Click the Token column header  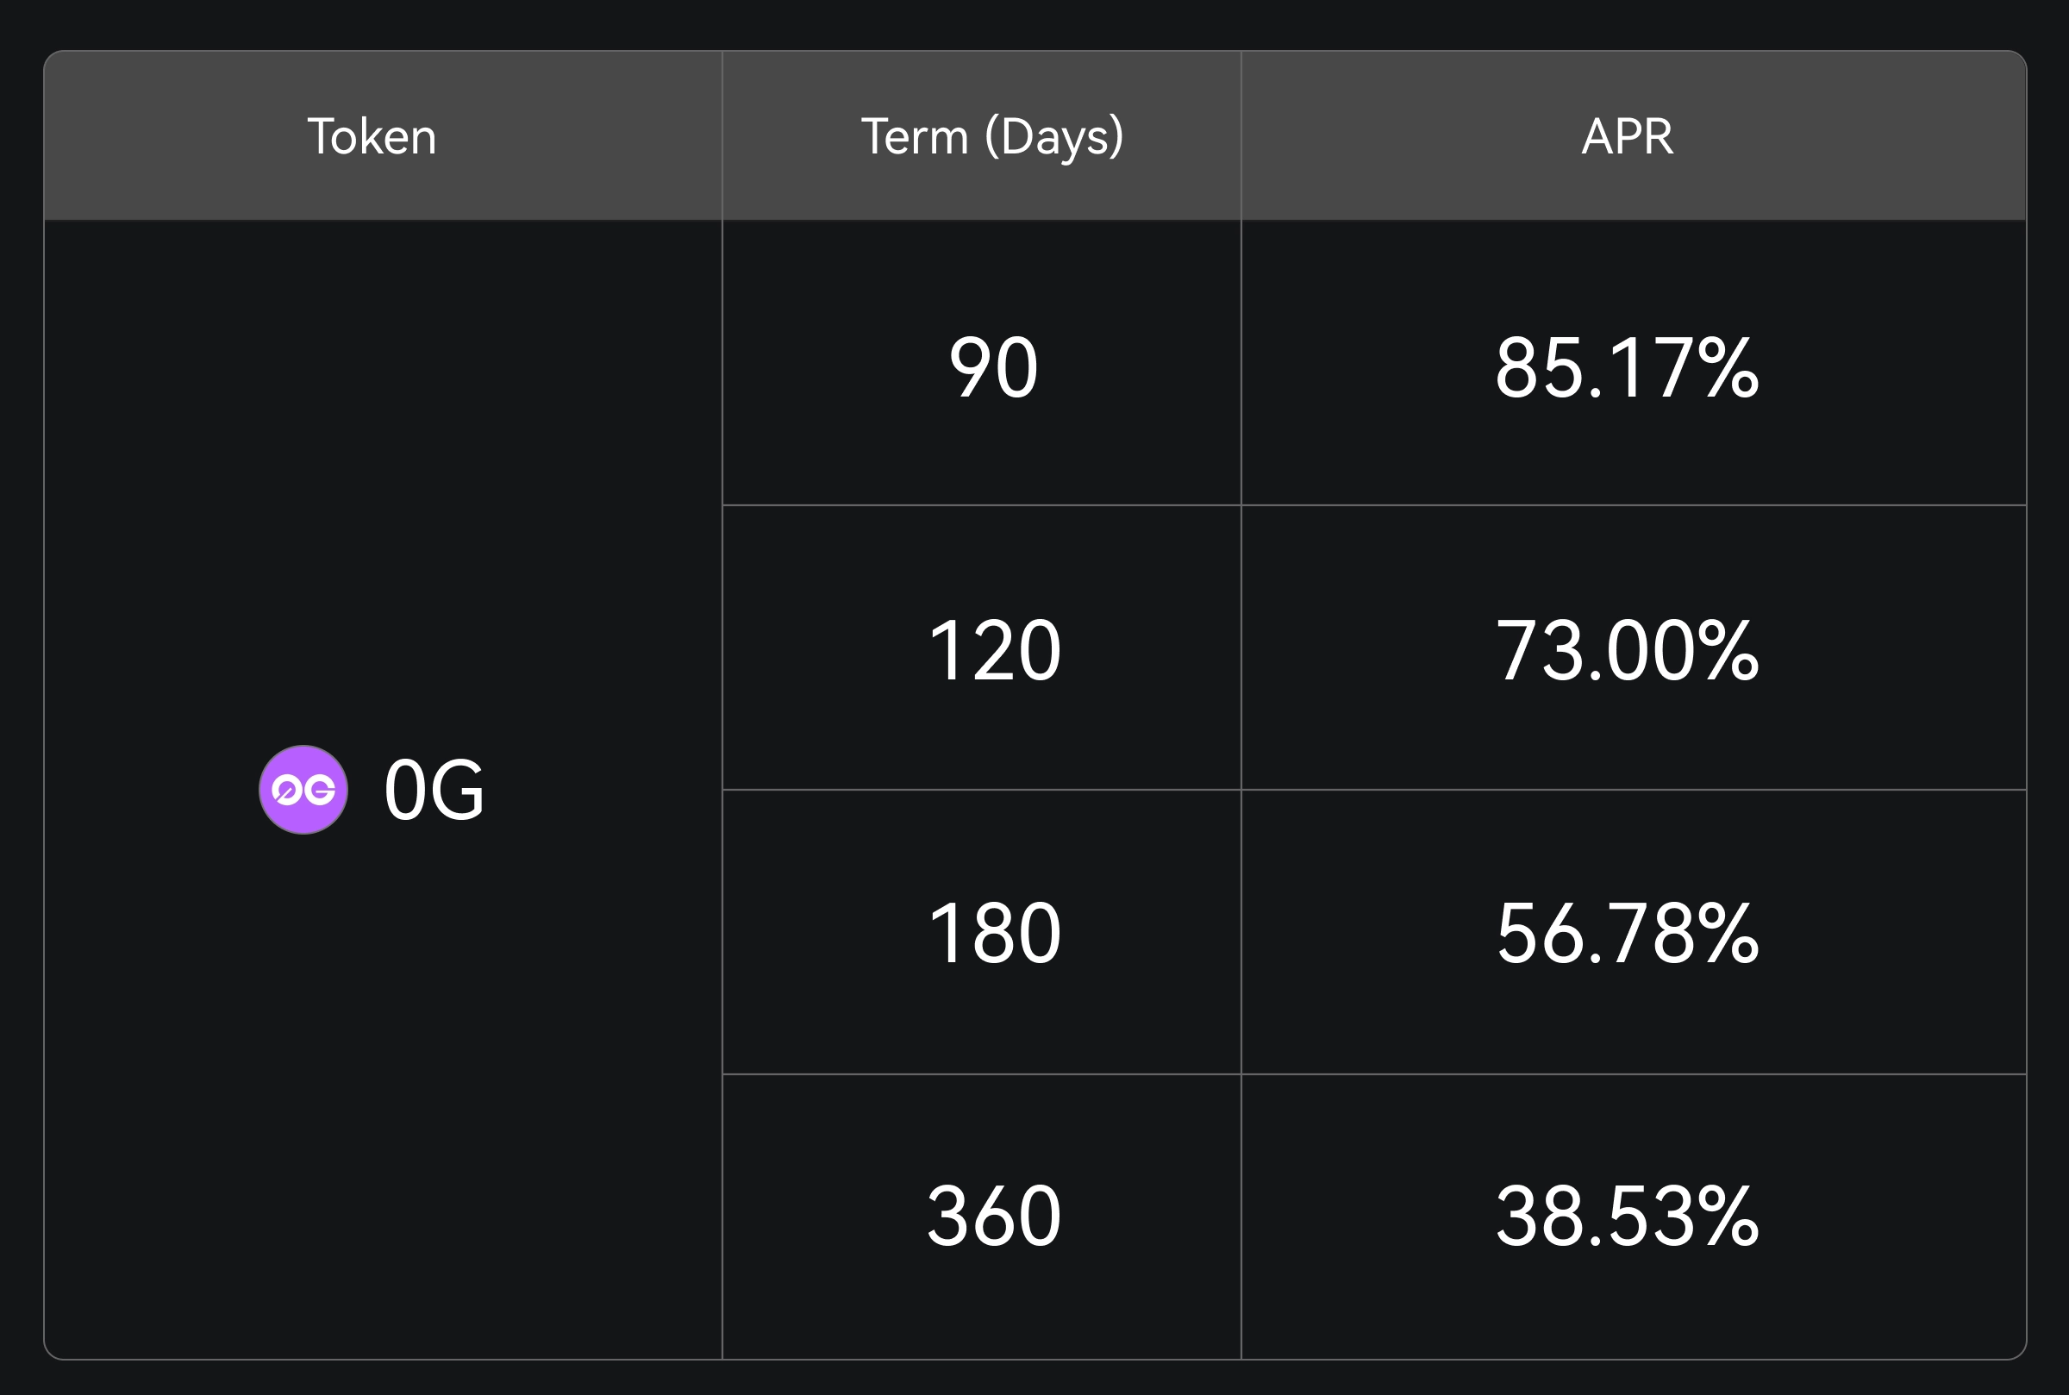[x=372, y=136]
